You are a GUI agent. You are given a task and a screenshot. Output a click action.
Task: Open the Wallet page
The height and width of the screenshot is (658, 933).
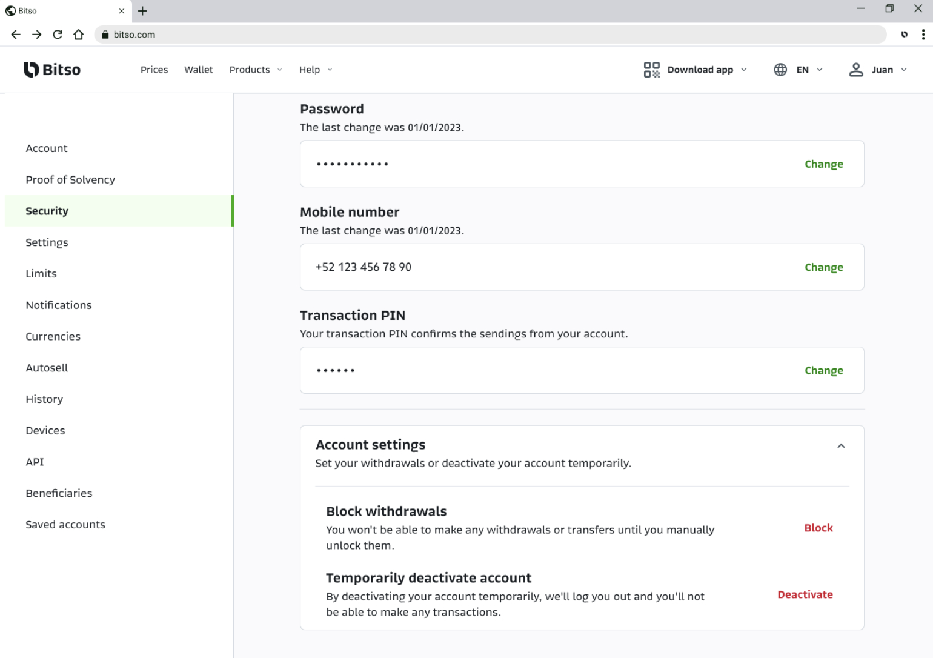pos(199,70)
